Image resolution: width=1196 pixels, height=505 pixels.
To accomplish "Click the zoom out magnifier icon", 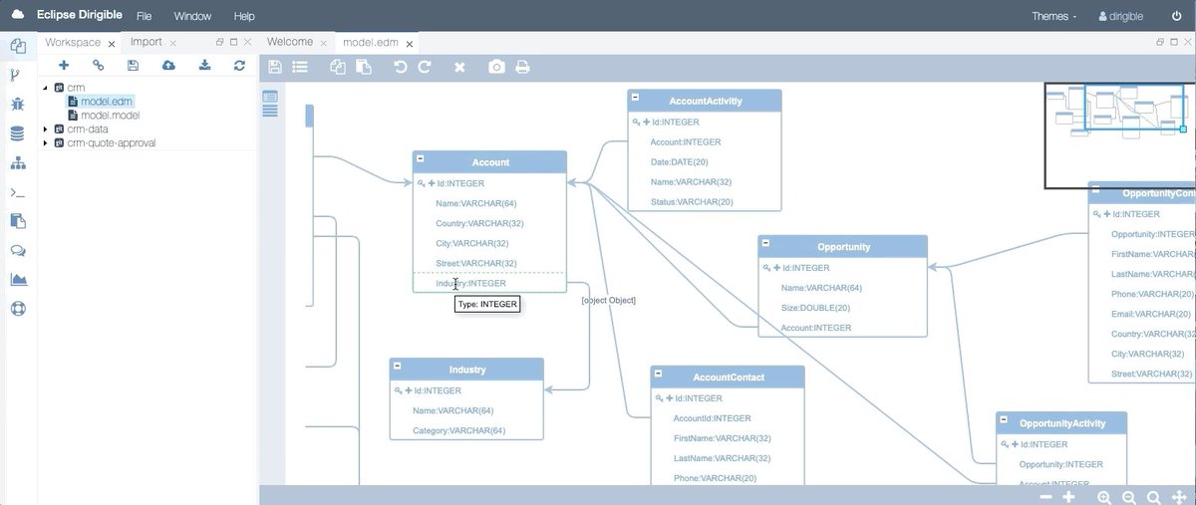I will tap(1129, 497).
